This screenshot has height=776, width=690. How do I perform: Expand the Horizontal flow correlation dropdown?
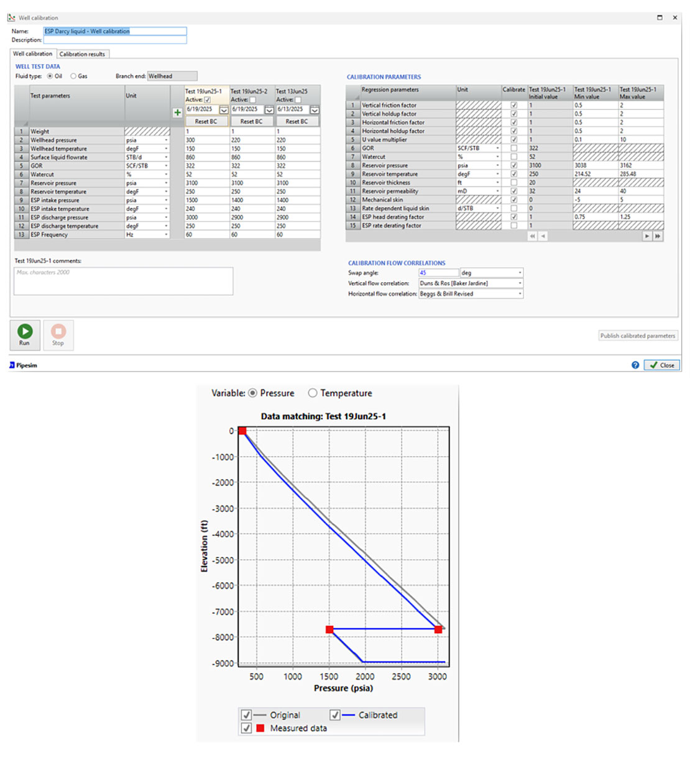520,294
